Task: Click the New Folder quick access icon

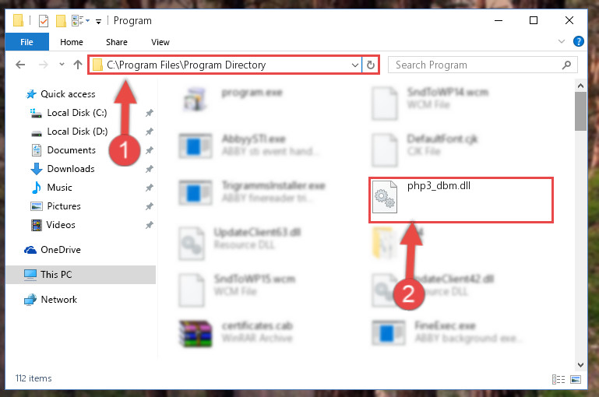Action: point(61,20)
